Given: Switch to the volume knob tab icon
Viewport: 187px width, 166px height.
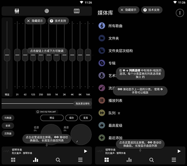Looking at the screenshot, I should point(47,11).
